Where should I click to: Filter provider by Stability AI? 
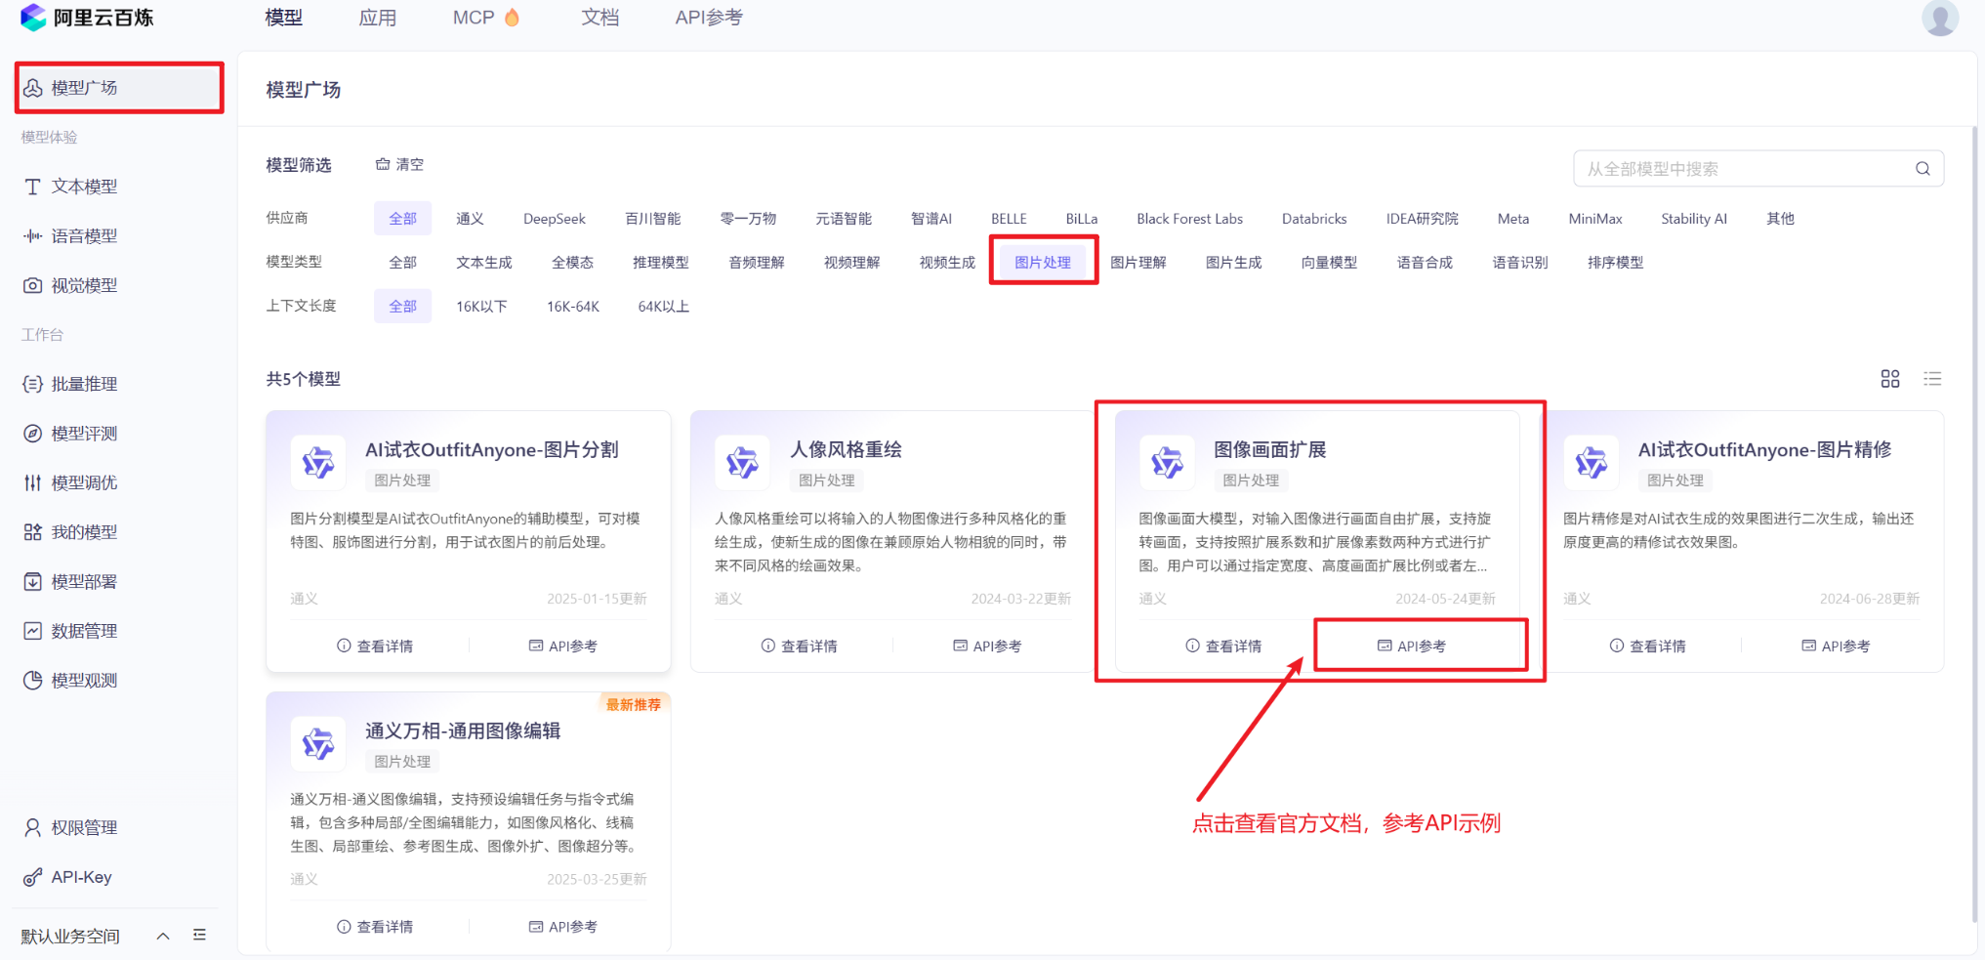coord(1694,219)
